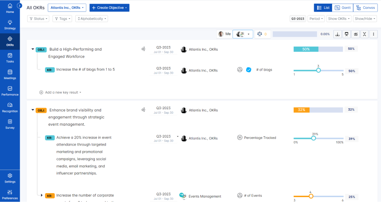Screen dimensions: 381x202
Task: Open date dropdown arrow on event attendance KR
Action: pos(178,137)
